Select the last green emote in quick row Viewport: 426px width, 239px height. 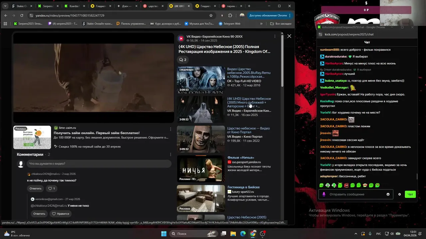377,185
